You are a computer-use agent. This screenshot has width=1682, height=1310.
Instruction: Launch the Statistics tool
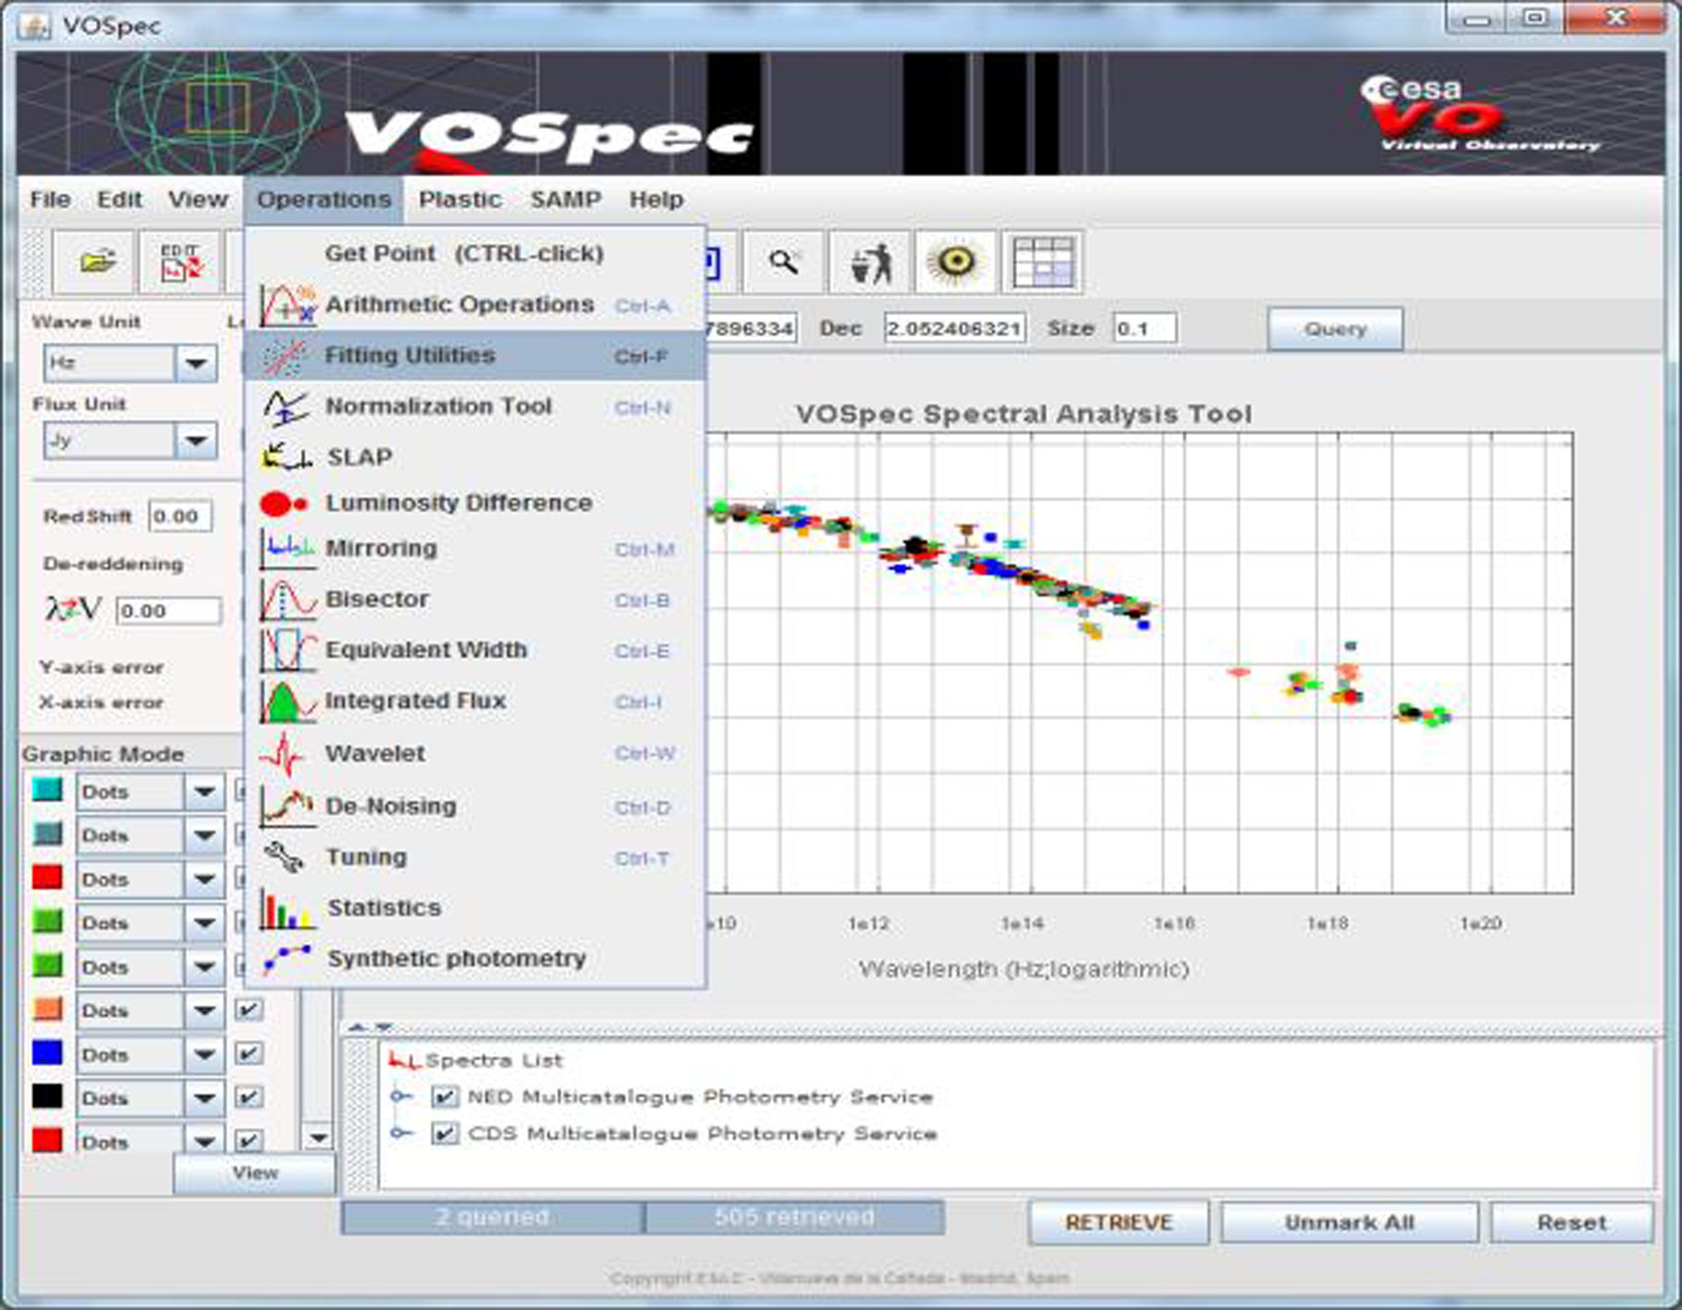(x=384, y=908)
